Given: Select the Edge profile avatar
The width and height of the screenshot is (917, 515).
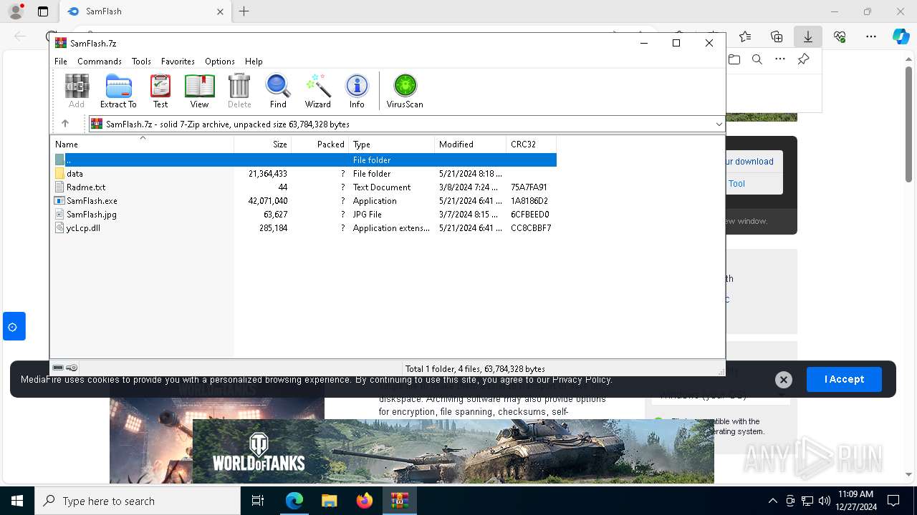Looking at the screenshot, I should pyautogui.click(x=15, y=11).
